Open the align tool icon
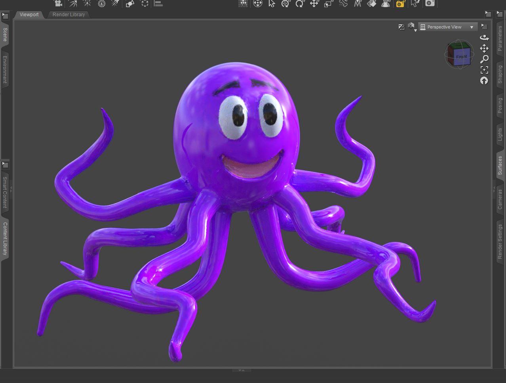Screen dimensions: 506x383 [158, 3]
